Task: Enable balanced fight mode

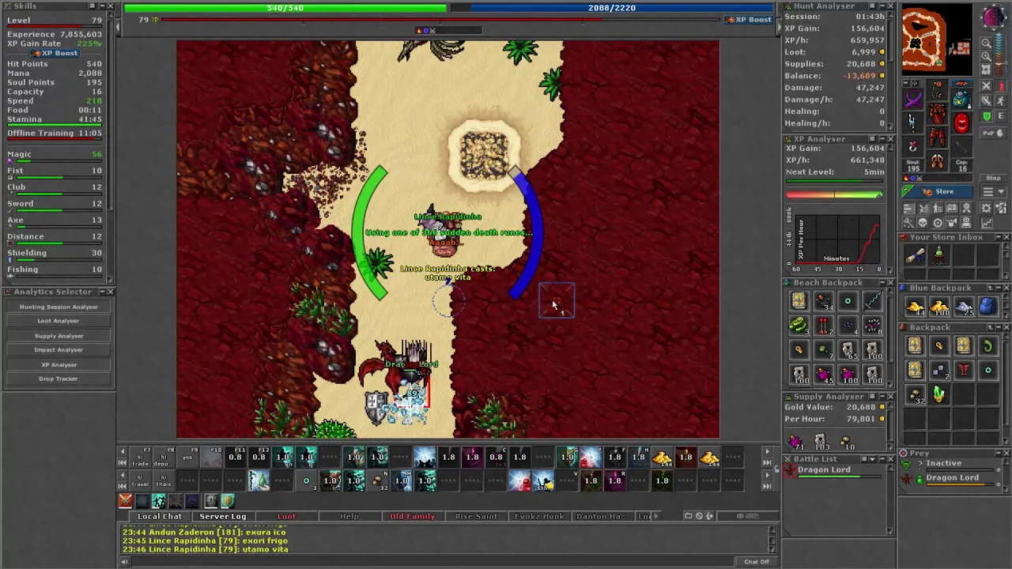Action: click(x=986, y=100)
